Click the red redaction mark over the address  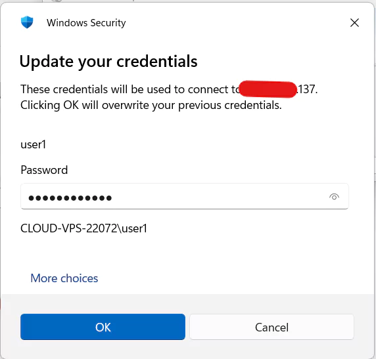268,89
